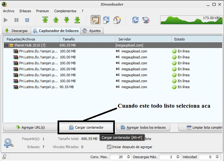Open the Complementos menu
Image resolution: width=224 pixels, height=161 pixels.
tap(65, 11)
